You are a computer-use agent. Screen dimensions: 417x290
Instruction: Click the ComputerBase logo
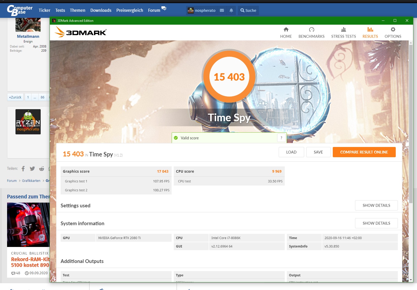pyautogui.click(x=20, y=10)
